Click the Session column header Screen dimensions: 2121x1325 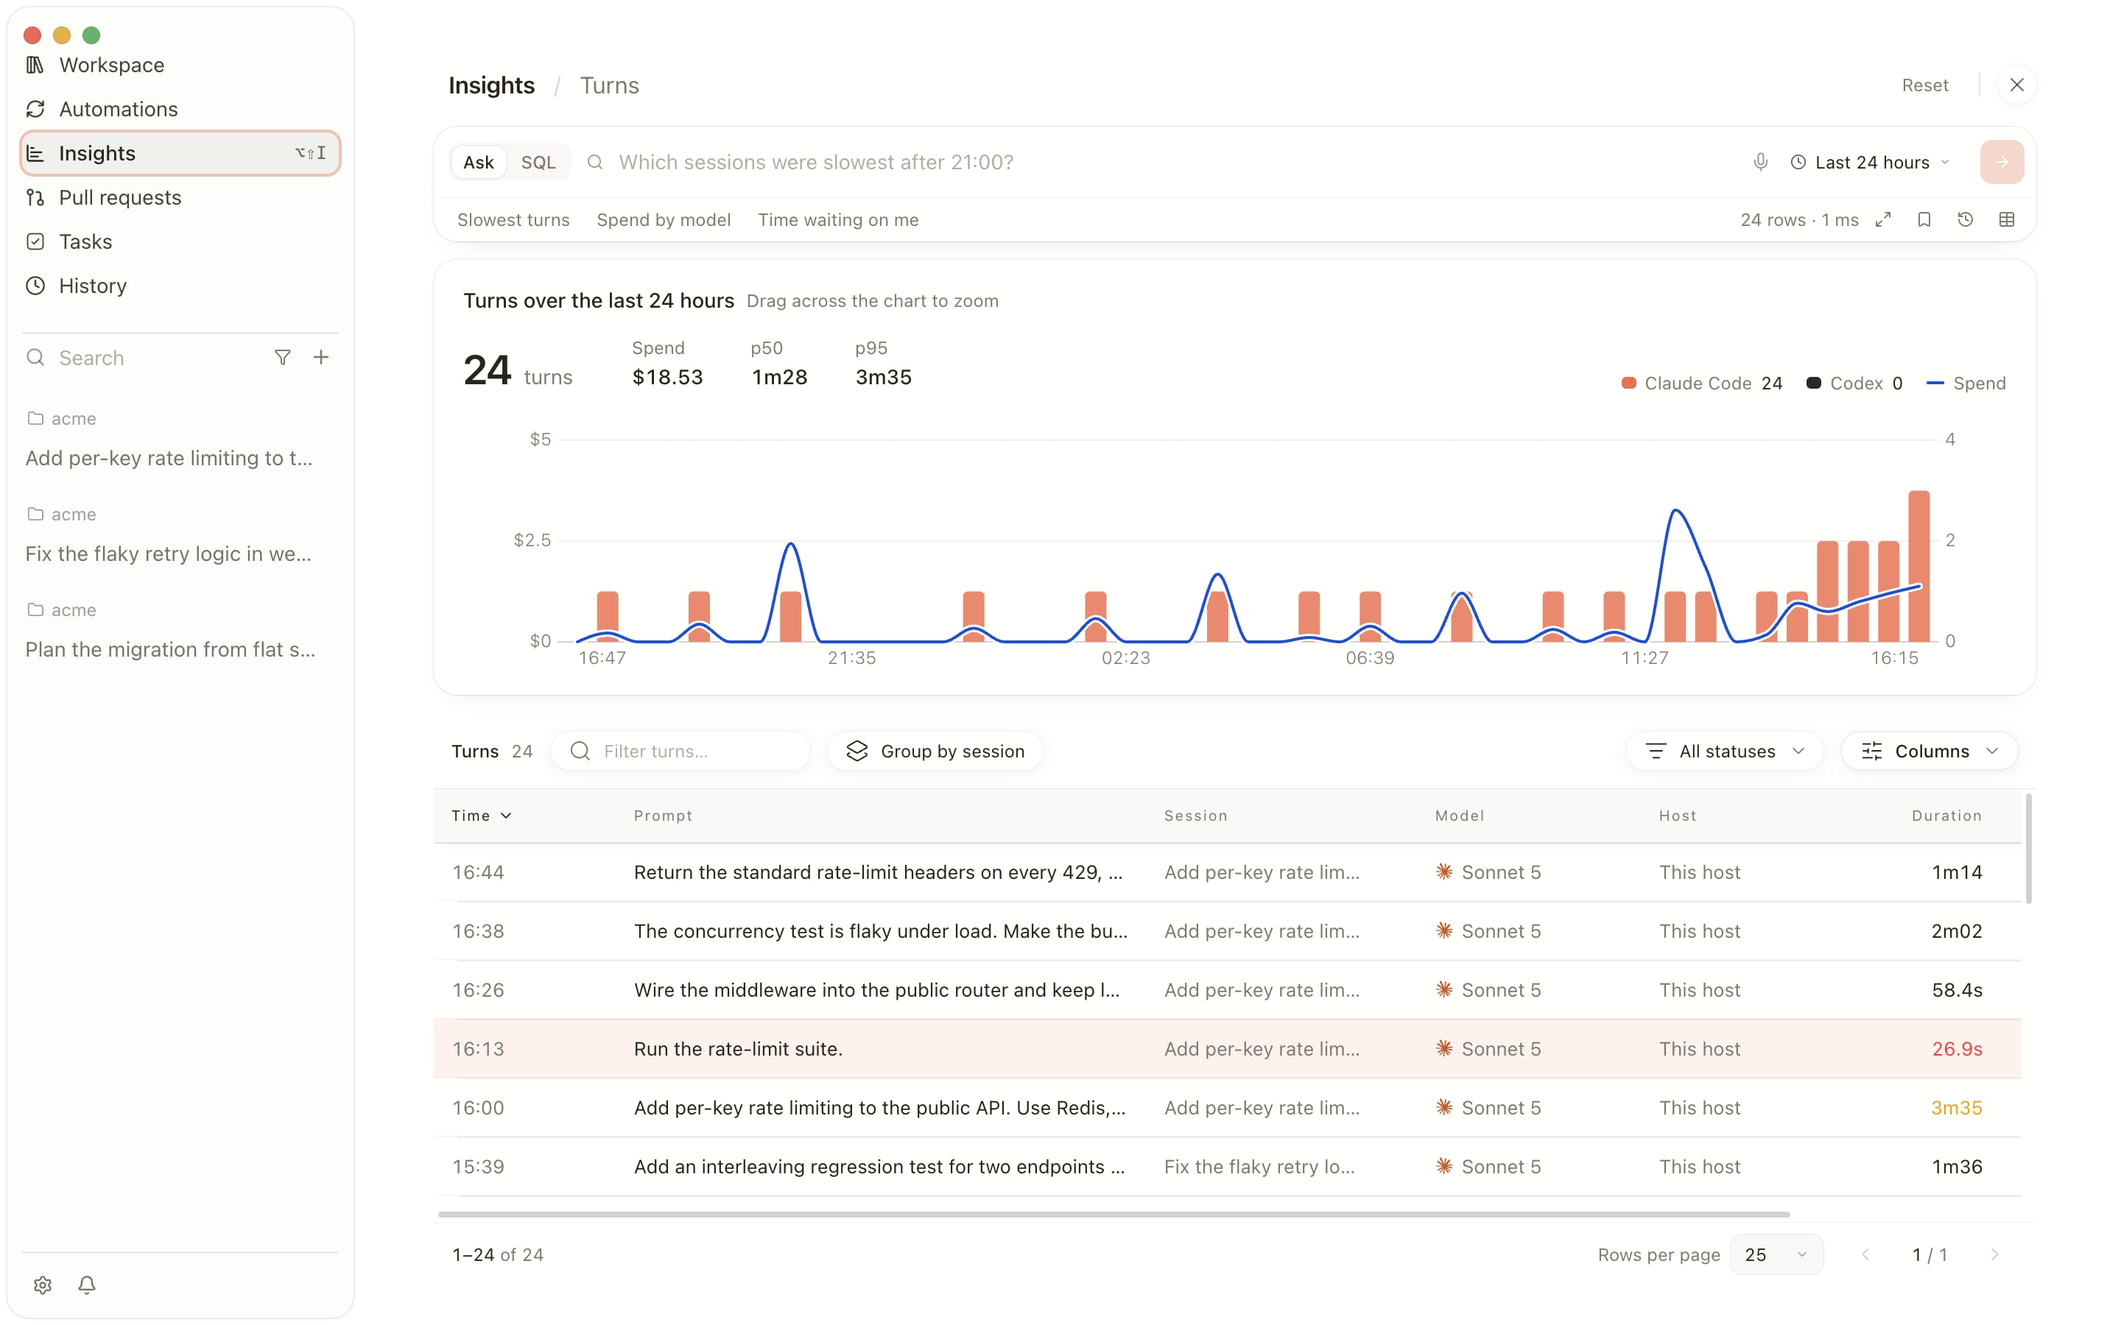(1195, 816)
